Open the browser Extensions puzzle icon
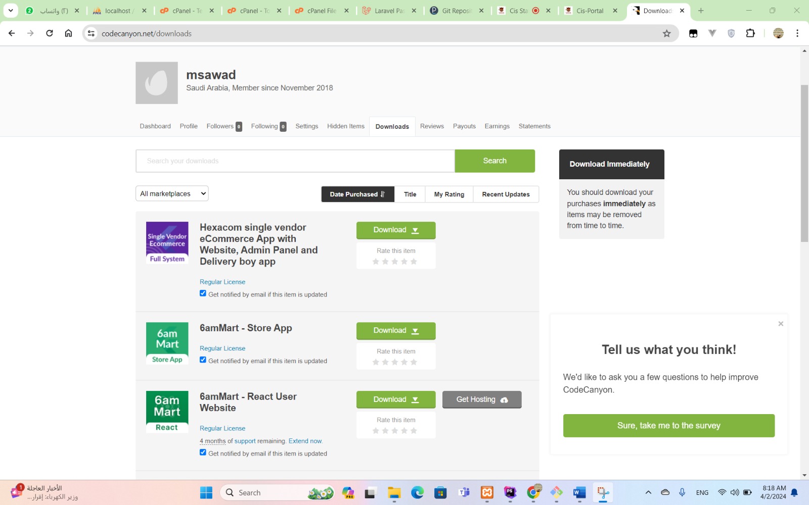This screenshot has height=505, width=809. [750, 33]
